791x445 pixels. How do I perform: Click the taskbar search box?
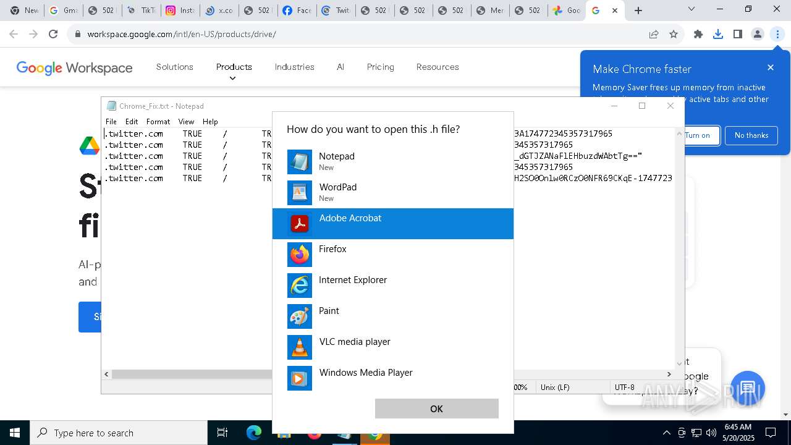[119, 433]
